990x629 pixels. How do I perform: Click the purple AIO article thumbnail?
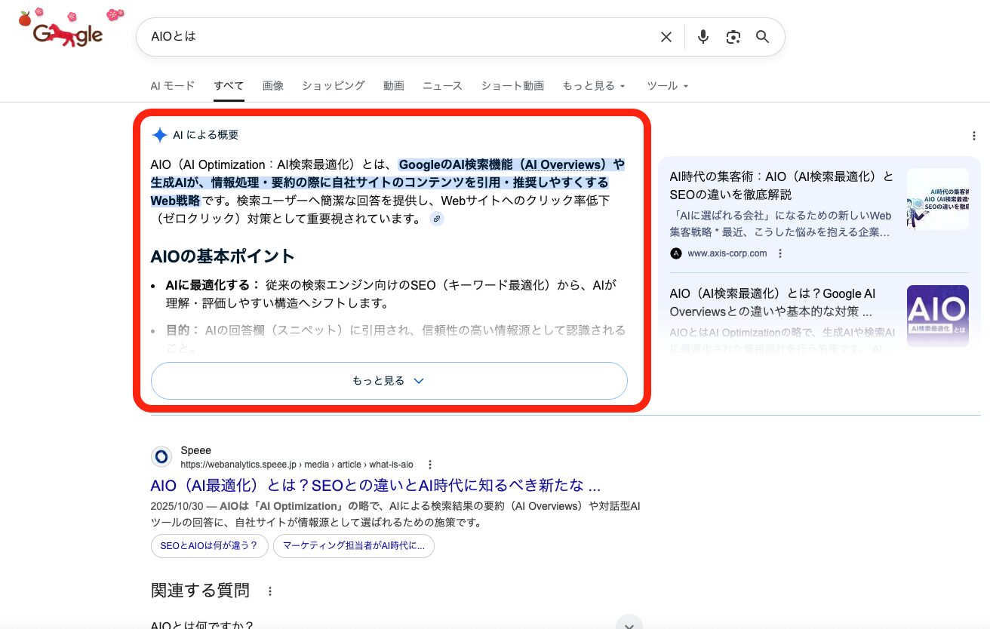(937, 315)
